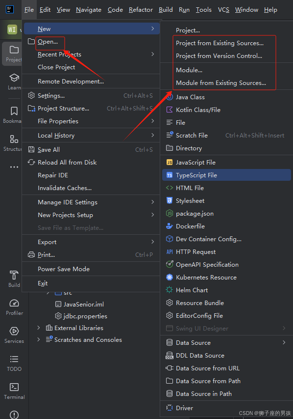This screenshot has width=293, height=419.
Task: Open the Edit menu
Action: click(45, 10)
